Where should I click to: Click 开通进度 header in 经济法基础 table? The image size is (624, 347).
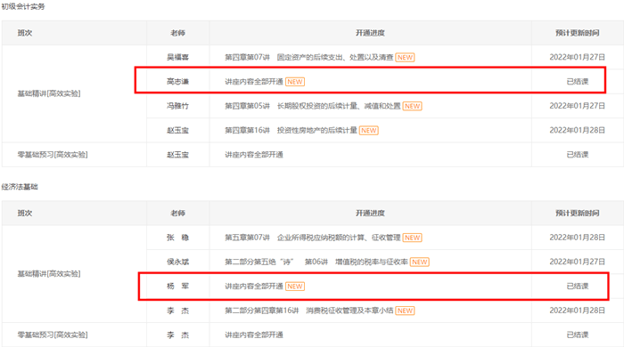point(370,214)
